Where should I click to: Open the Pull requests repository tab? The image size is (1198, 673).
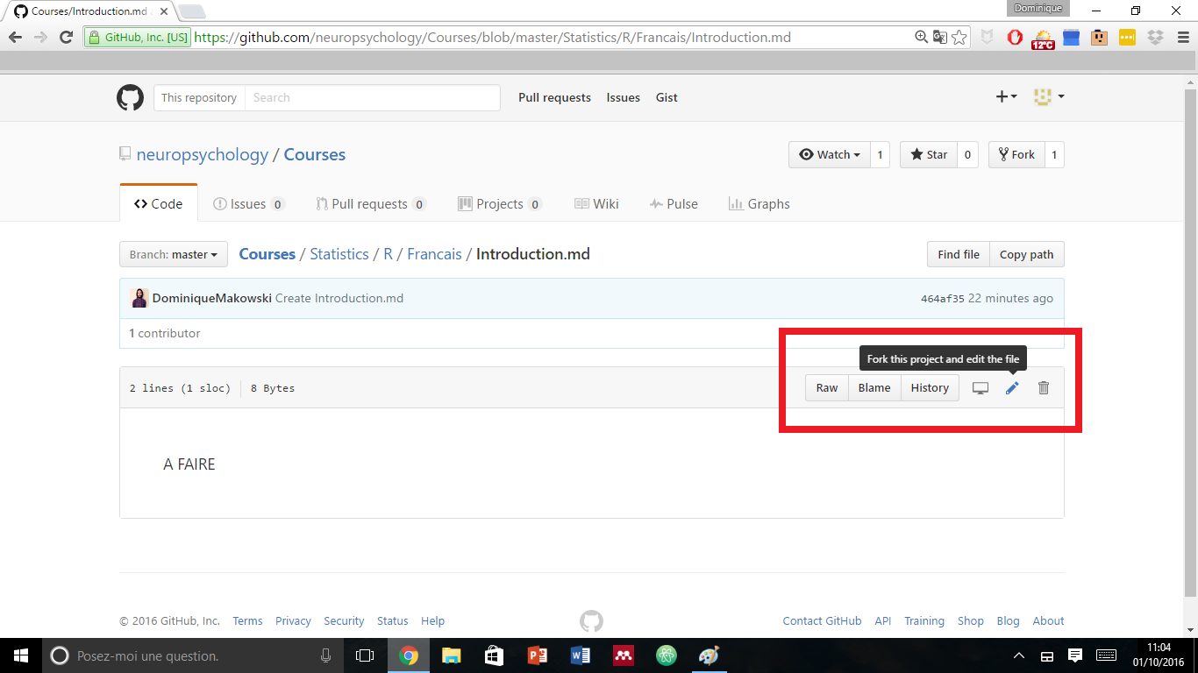371,203
